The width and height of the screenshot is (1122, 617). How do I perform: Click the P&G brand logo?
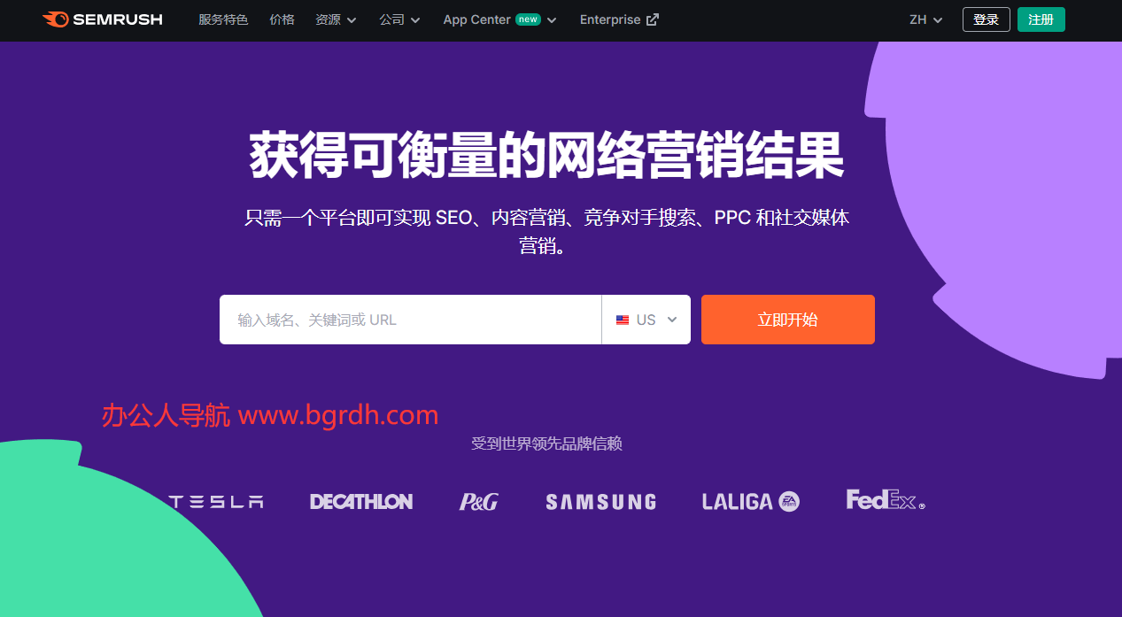point(478,500)
